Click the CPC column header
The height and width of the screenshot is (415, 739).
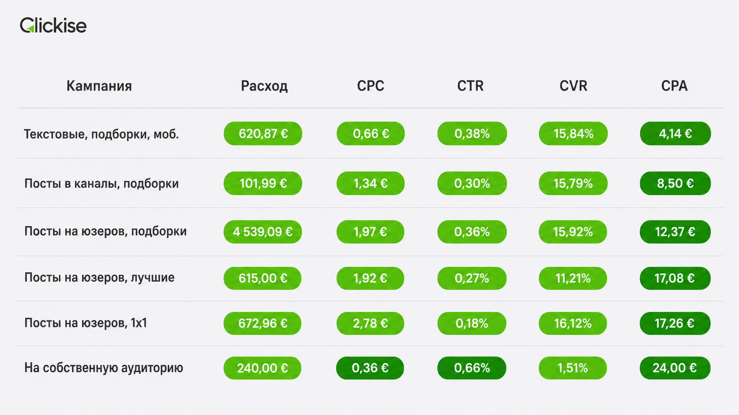pos(370,86)
